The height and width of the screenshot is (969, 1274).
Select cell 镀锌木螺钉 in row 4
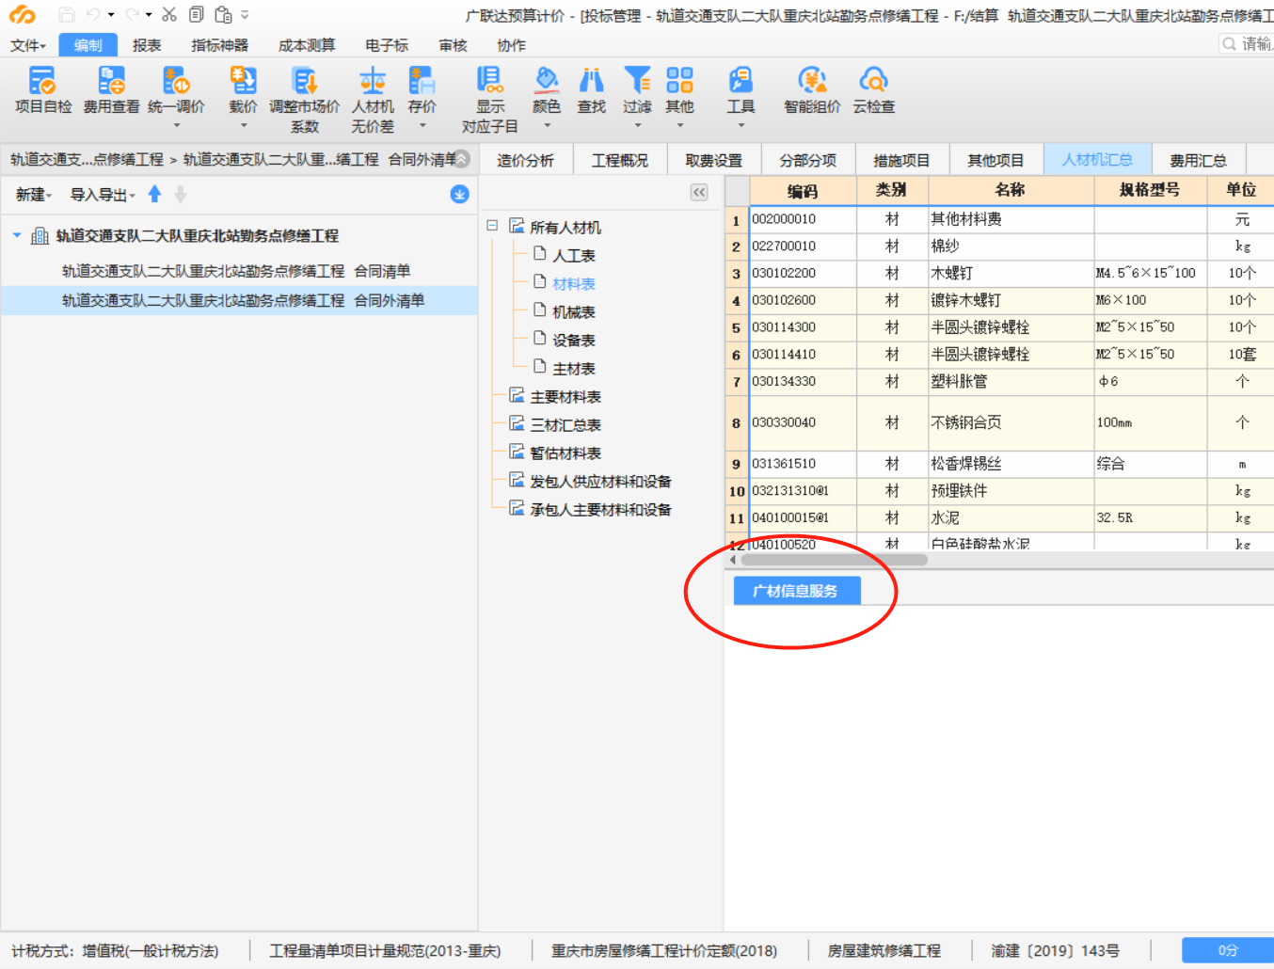tap(1011, 300)
